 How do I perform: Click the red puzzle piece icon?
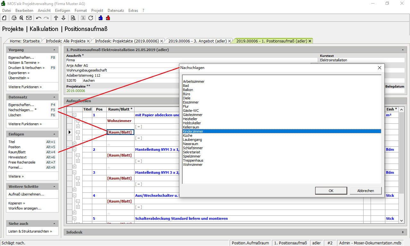tap(108, 18)
